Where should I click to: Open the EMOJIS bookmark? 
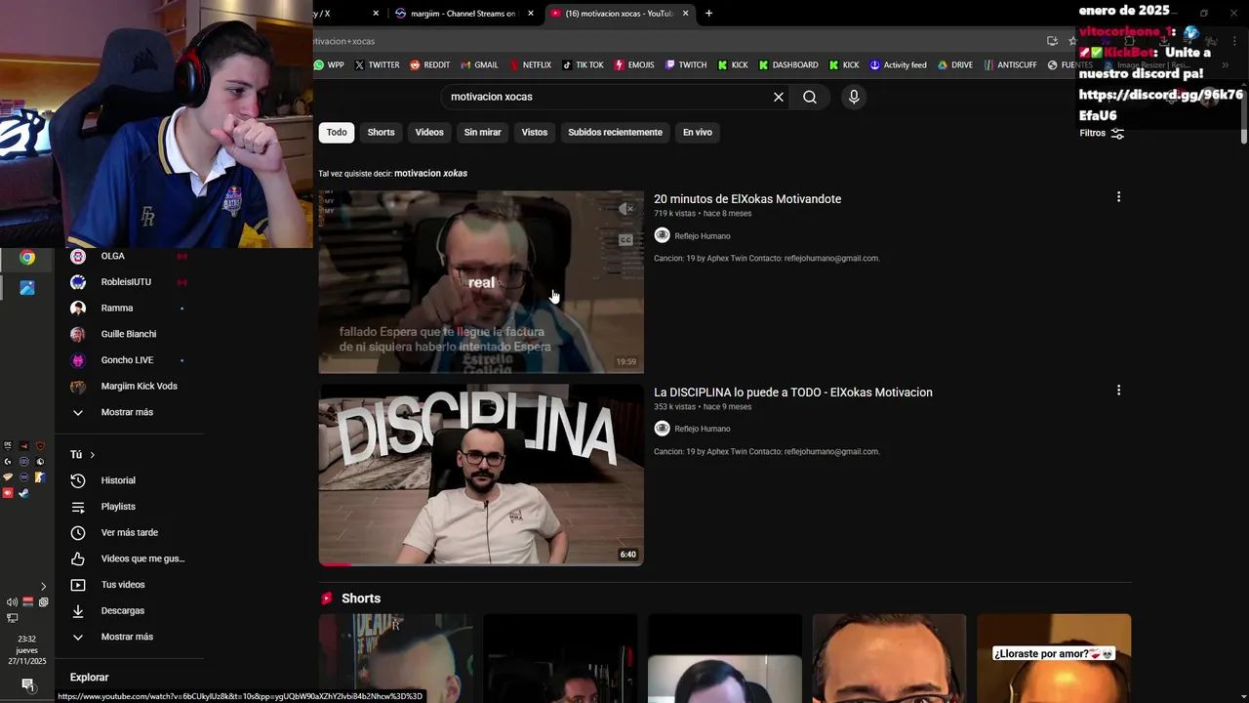(x=634, y=64)
